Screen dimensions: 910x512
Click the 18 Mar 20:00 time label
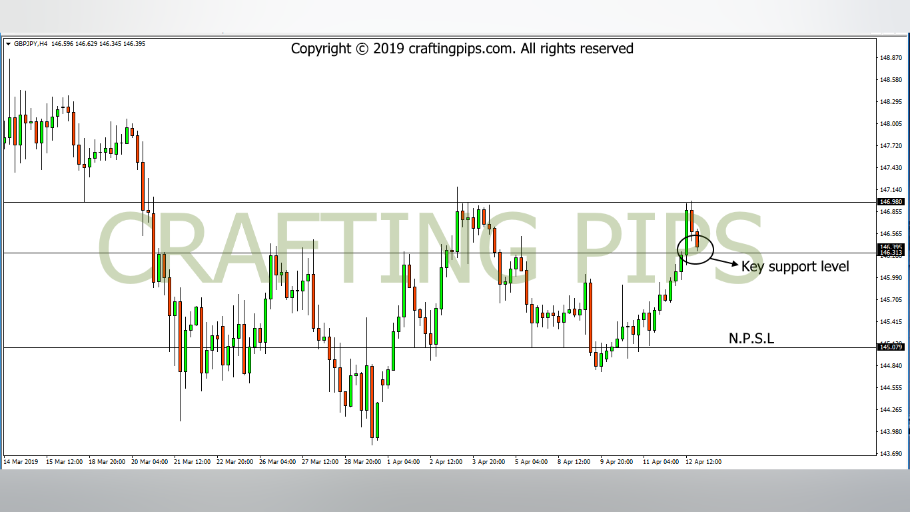(107, 462)
